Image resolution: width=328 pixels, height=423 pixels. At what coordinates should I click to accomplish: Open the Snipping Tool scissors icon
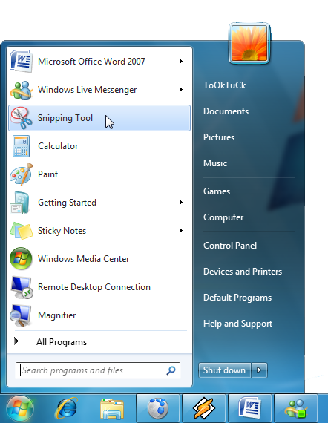coord(21,118)
